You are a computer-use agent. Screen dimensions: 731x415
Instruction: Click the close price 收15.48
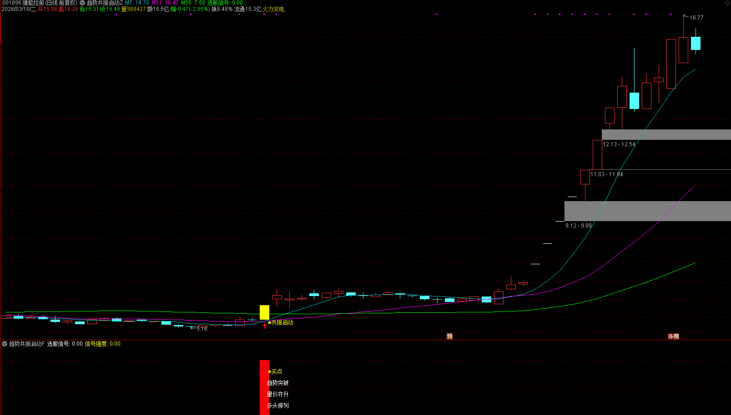[x=110, y=9]
